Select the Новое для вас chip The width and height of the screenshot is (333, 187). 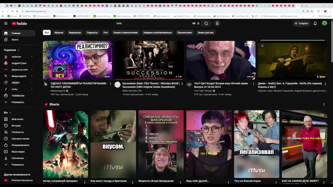click(206, 33)
